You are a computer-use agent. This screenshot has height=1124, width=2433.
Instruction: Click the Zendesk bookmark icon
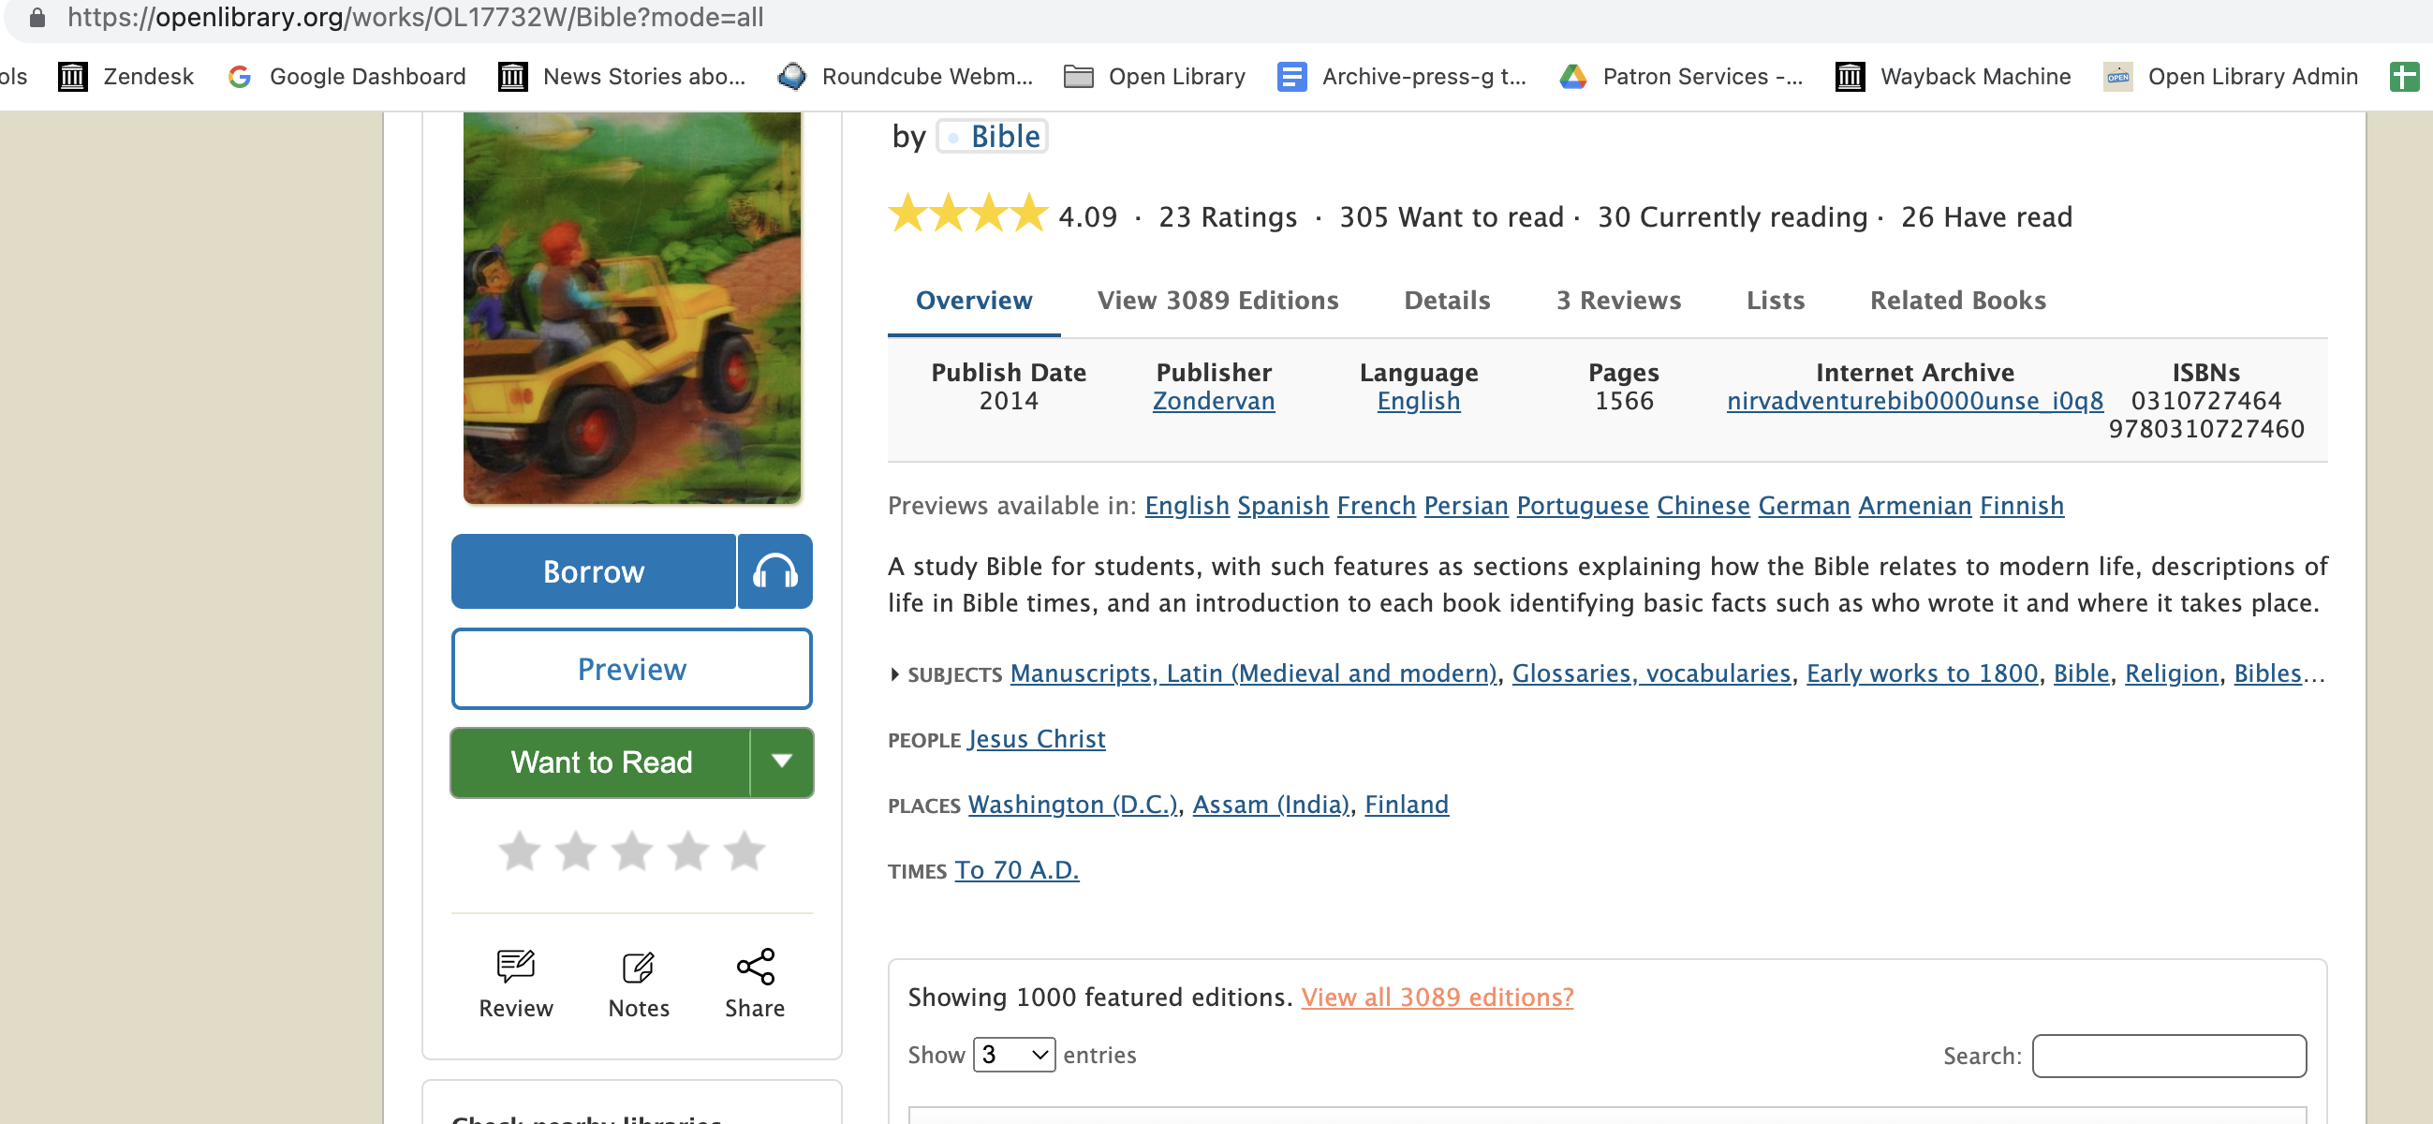click(73, 77)
